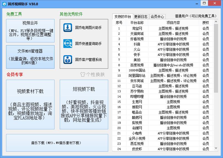Open 短视频下载 member feature
Image resolution: width=223 pixels, height=158 pixels.
tap(84, 105)
